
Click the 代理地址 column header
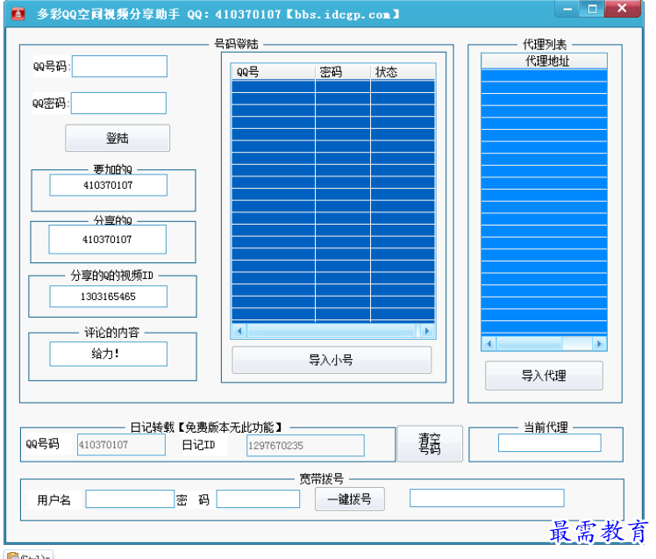[544, 61]
